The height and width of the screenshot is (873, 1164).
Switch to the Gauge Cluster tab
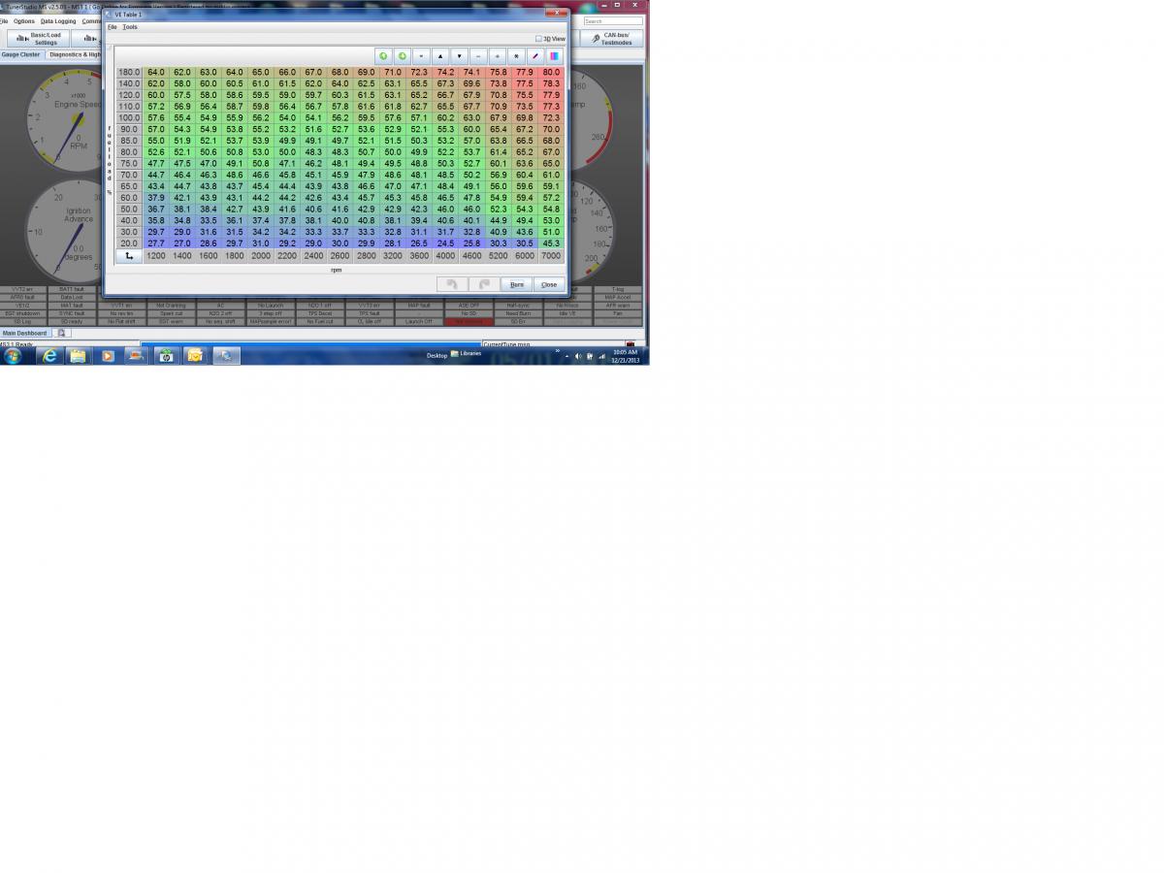21,54
